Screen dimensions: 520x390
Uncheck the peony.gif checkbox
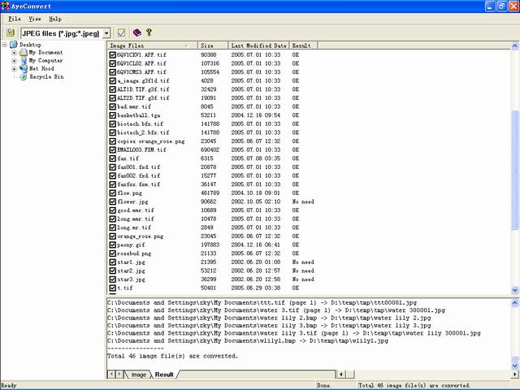[x=112, y=245]
